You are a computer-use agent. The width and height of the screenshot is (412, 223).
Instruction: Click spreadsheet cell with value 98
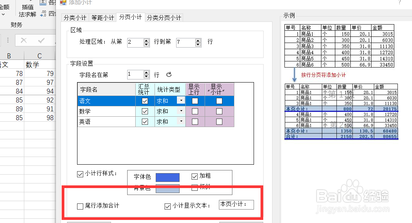(x=39, y=118)
